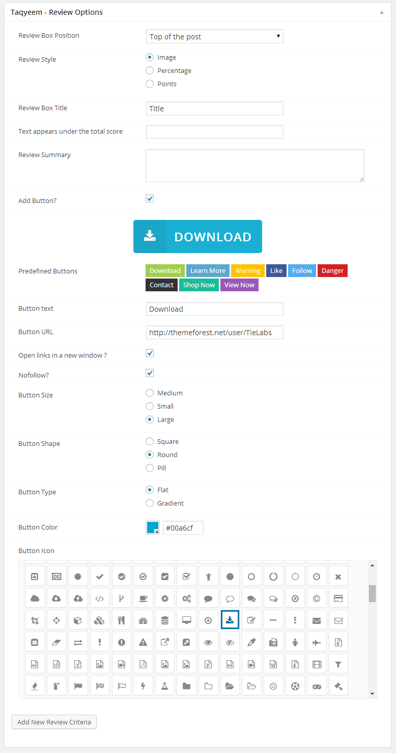Select the eyedropper icon
This screenshot has width=396, height=753.
pyautogui.click(x=251, y=642)
